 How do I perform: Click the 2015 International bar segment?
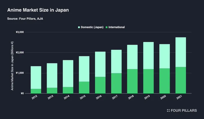tap(84, 88)
